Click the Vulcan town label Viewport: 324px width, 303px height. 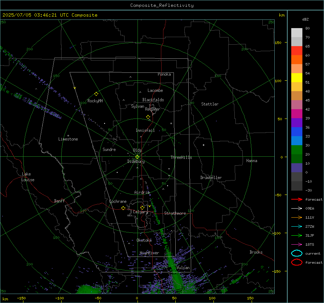(x=183, y=268)
